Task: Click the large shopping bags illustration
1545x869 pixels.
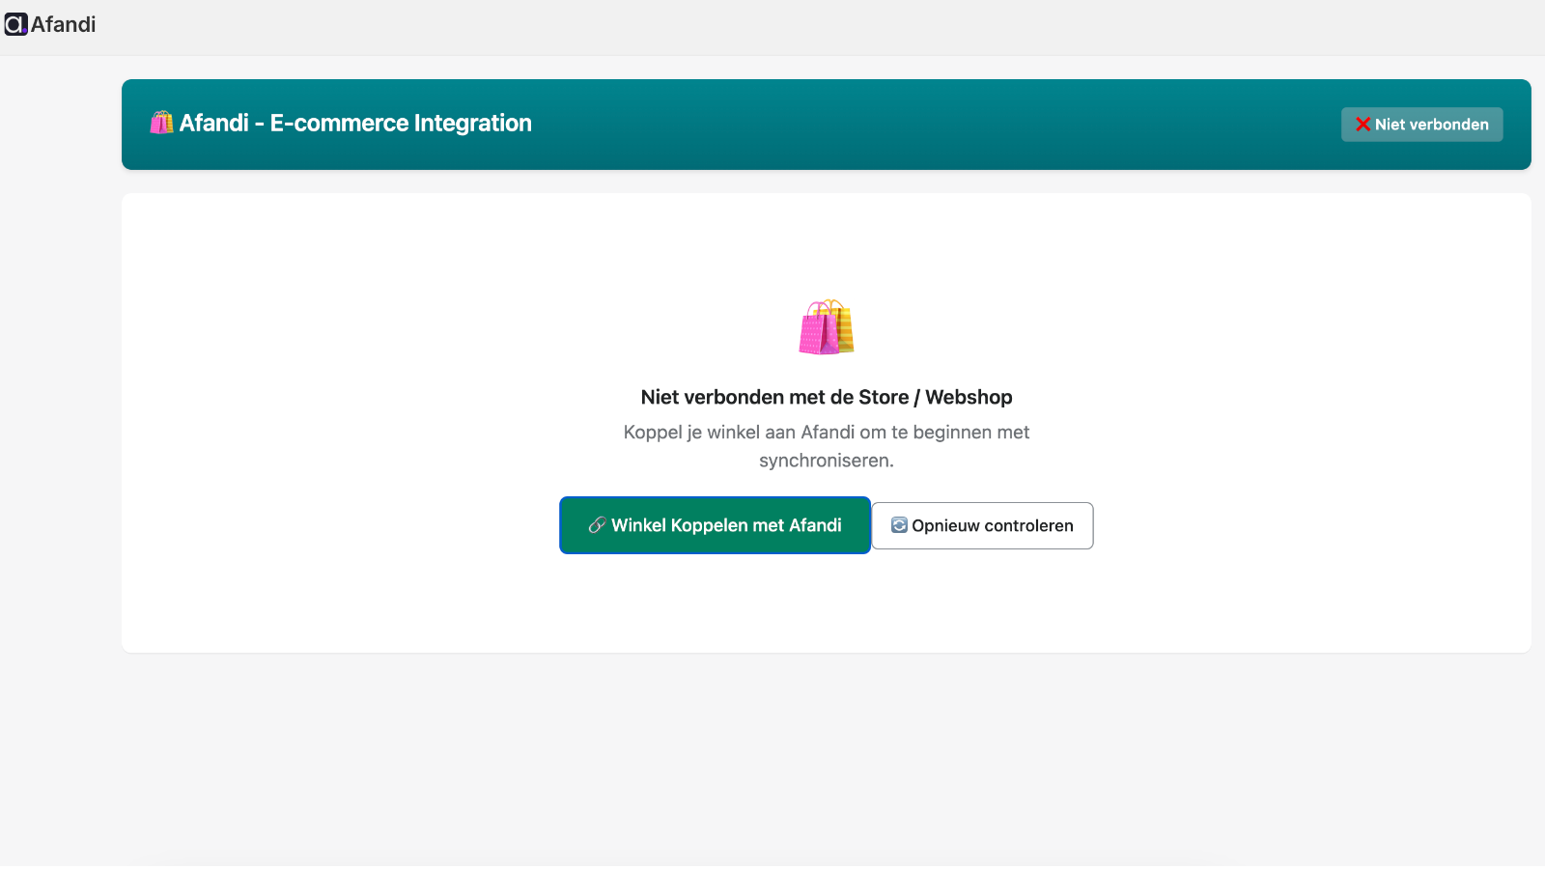Action: [x=827, y=327]
